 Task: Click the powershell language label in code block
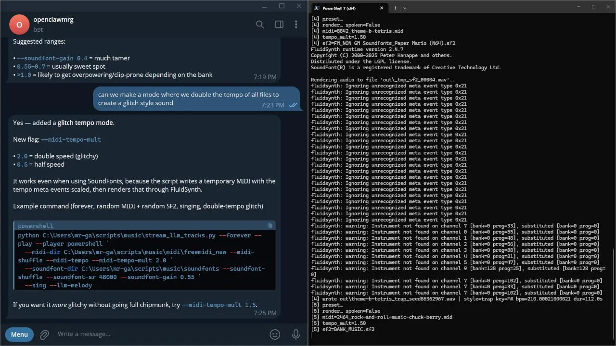pyautogui.click(x=36, y=226)
